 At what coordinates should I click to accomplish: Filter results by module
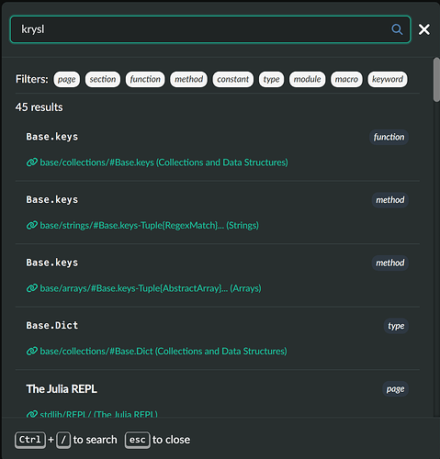point(307,79)
